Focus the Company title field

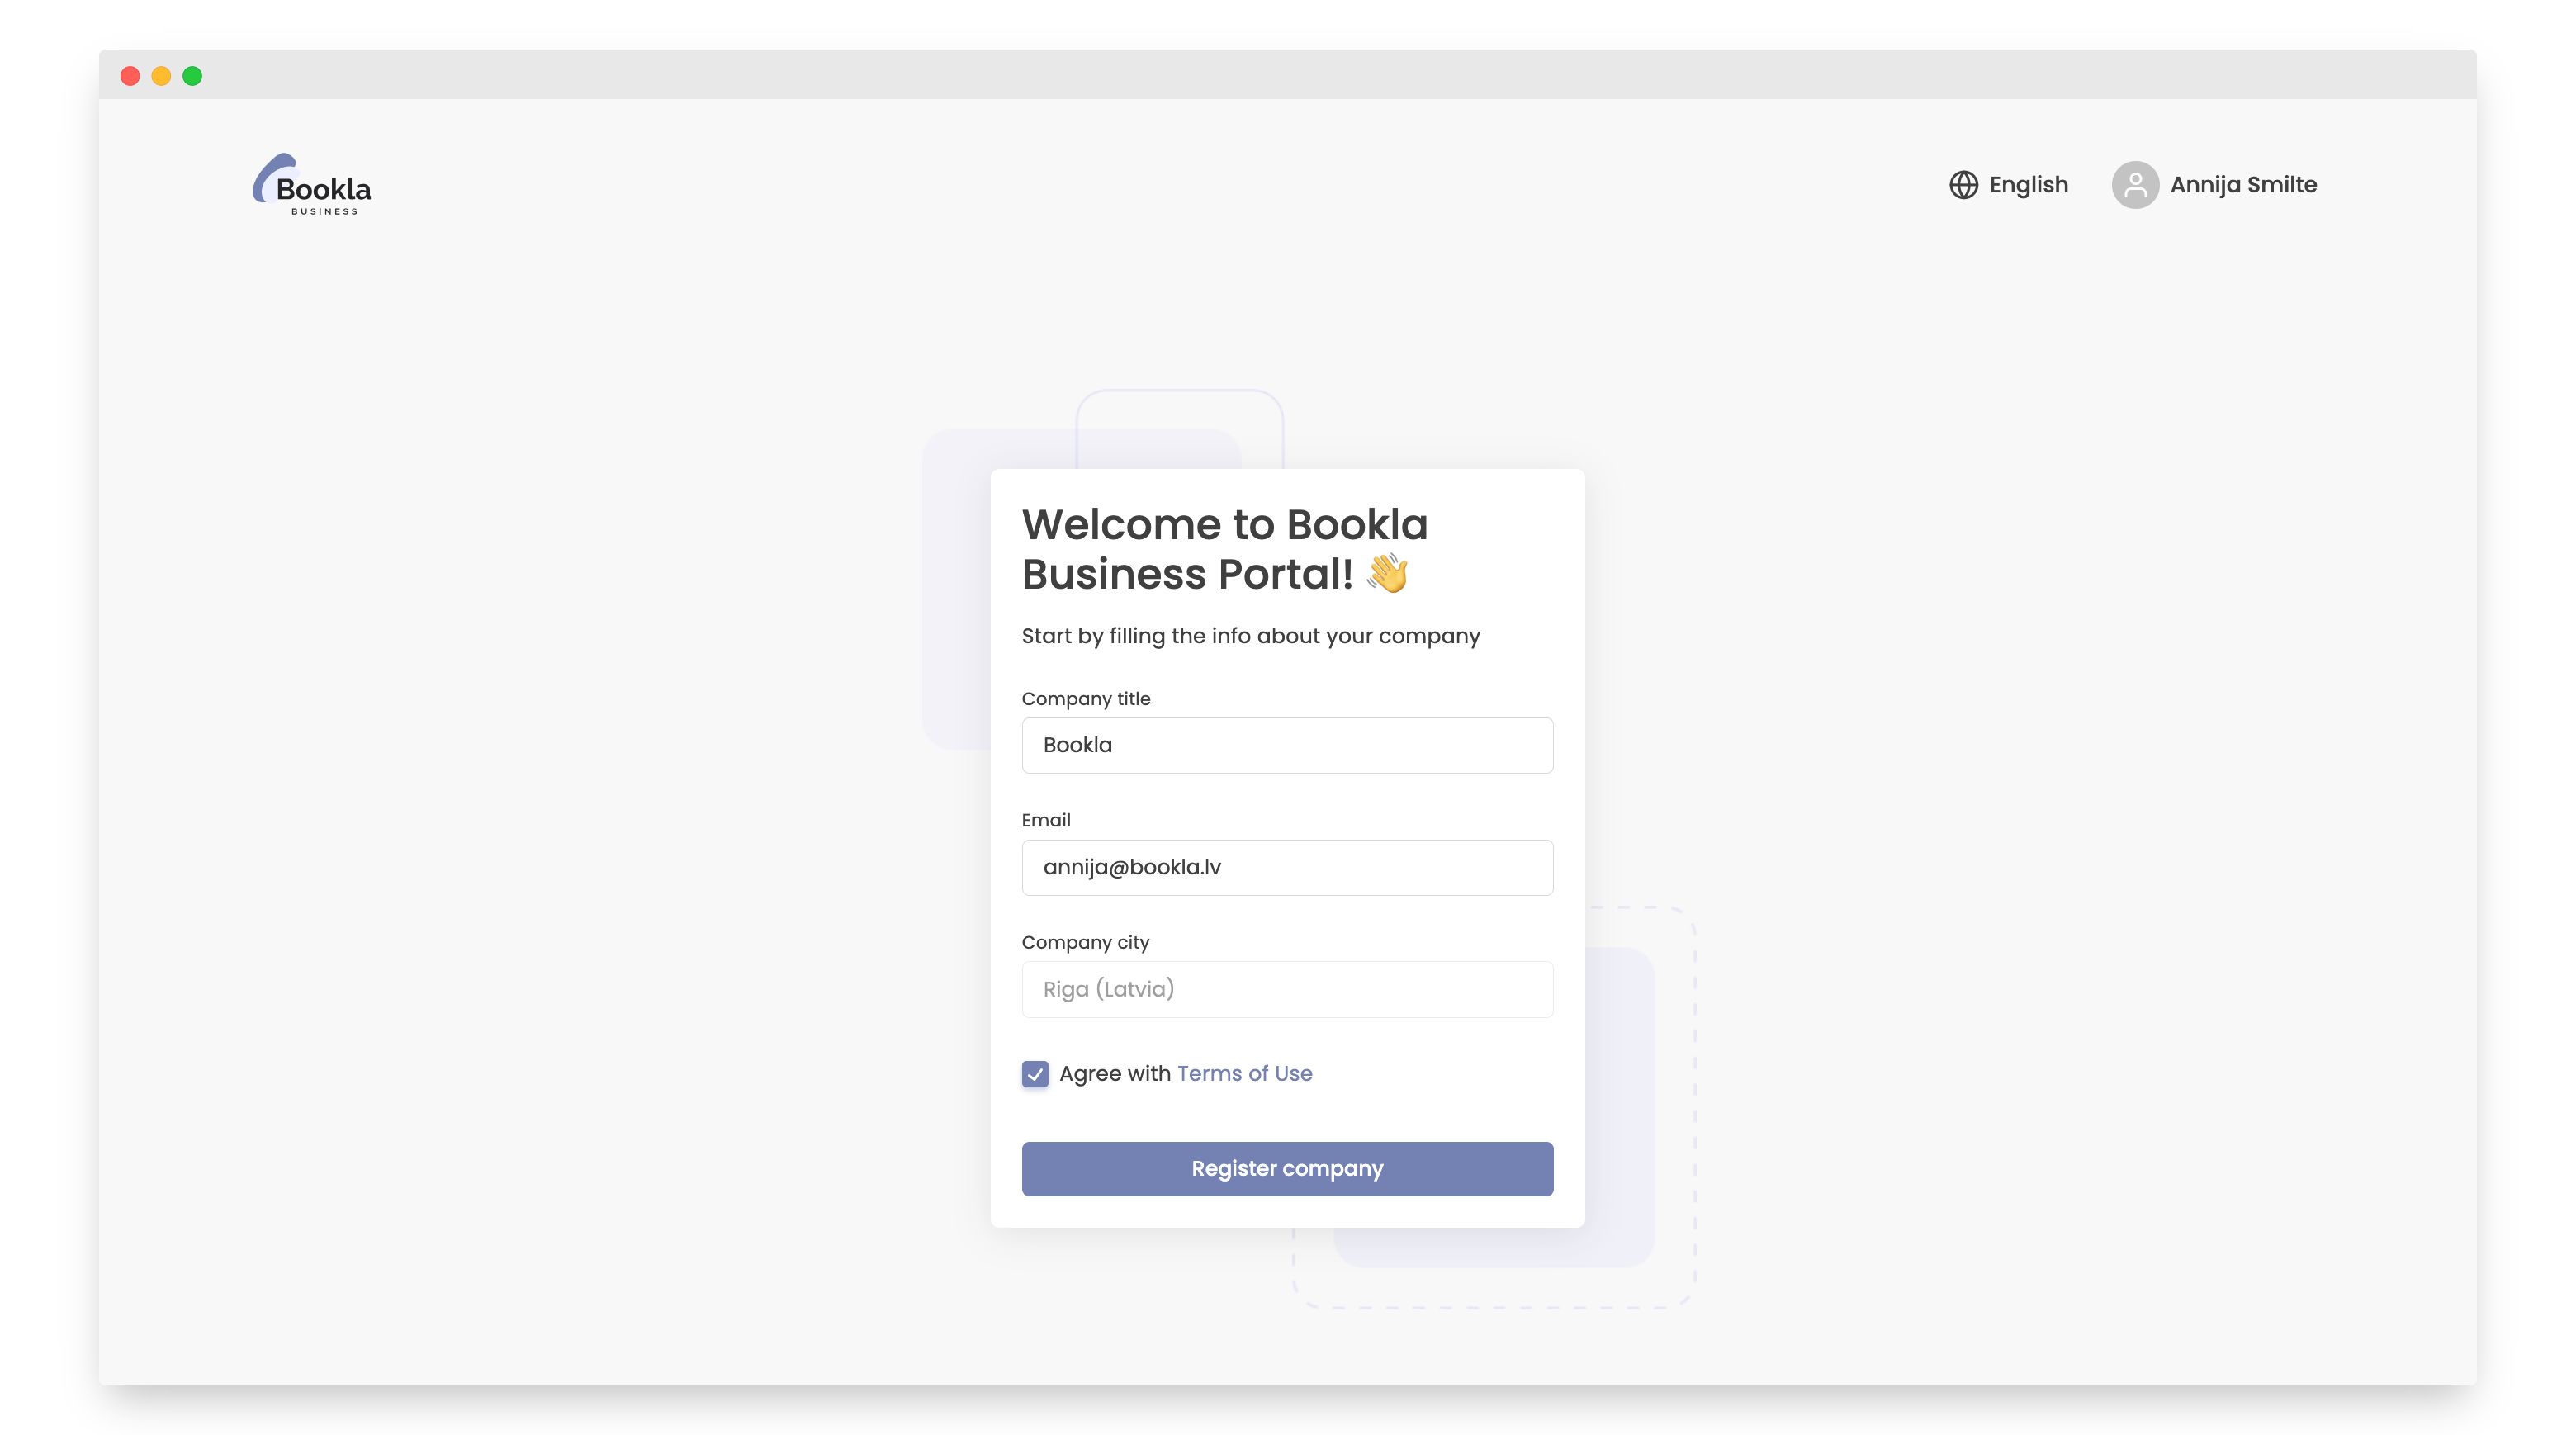1286,745
